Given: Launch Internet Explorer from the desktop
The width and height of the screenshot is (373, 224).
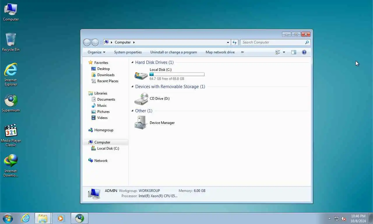Looking at the screenshot, I should pyautogui.click(x=11, y=74).
